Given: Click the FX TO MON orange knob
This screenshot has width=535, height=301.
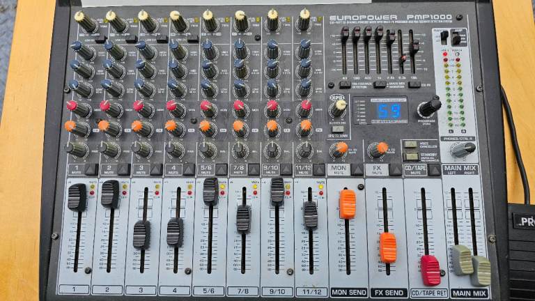Looking at the screenshot, I should tap(339, 150).
